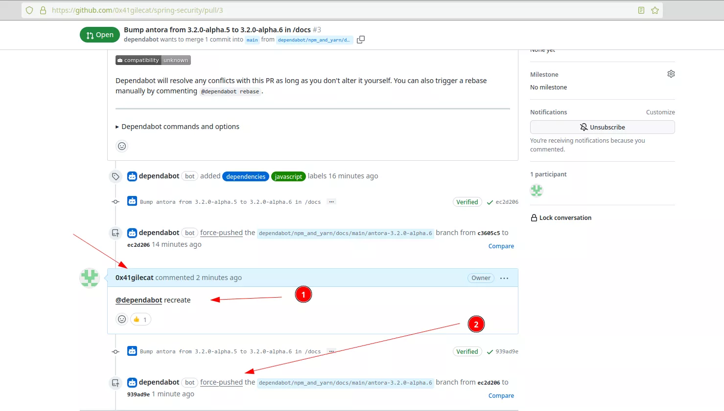Open commit message for second Bump antora commit
Image resolution: width=724 pixels, height=411 pixels.
click(230, 351)
